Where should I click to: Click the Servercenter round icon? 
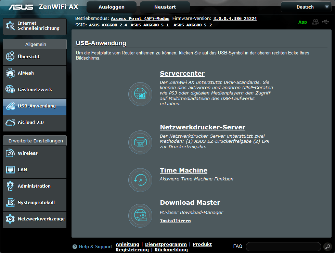(140, 94)
